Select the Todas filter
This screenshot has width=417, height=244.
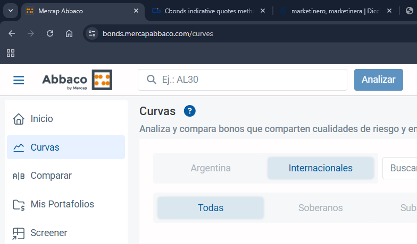click(211, 208)
